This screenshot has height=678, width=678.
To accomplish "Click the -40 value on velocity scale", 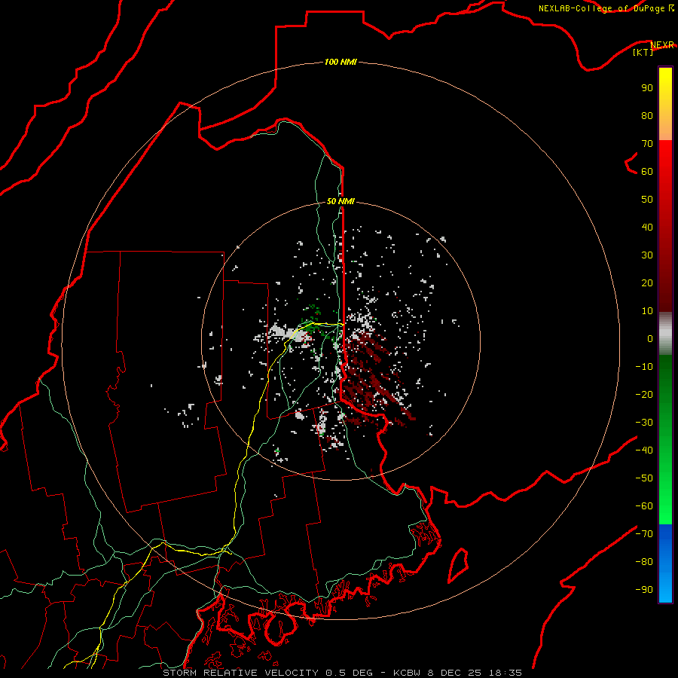I will tap(644, 450).
